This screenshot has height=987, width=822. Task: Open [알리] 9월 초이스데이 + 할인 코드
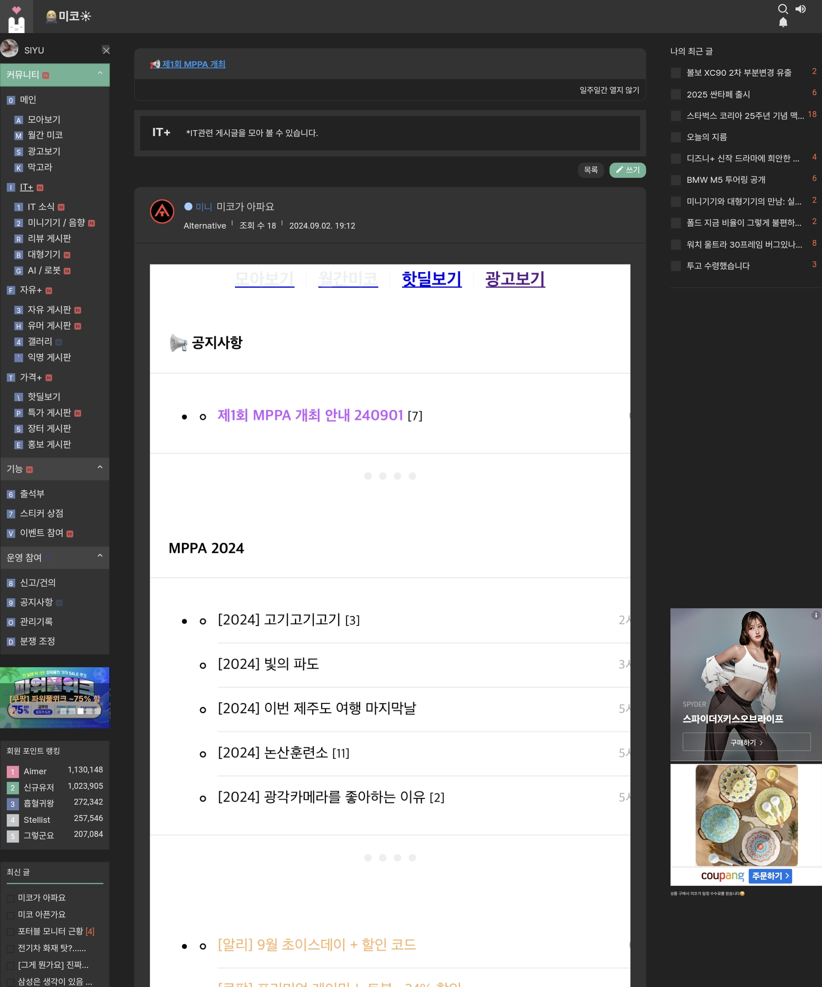(x=317, y=944)
